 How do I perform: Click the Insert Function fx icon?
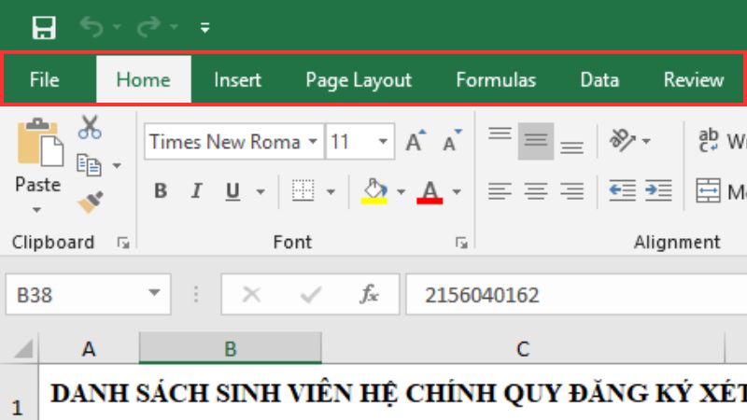(x=370, y=295)
